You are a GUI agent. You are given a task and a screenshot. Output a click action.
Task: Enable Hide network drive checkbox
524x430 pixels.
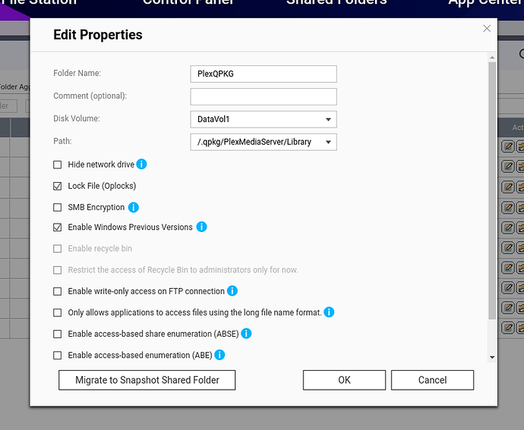point(58,165)
